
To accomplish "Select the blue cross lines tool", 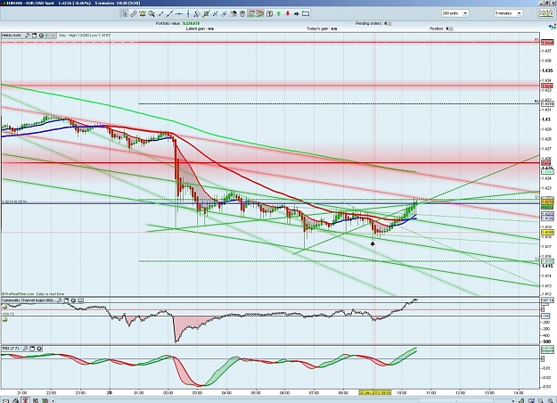I will pyautogui.click(x=215, y=14).
